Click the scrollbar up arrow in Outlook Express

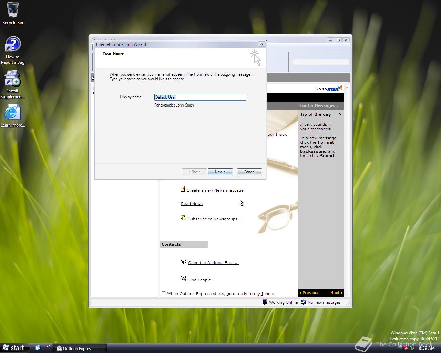pos(347,88)
